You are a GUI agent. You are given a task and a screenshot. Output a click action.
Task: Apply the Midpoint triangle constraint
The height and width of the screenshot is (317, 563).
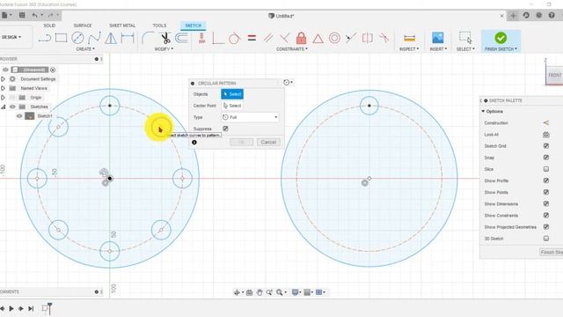318,38
